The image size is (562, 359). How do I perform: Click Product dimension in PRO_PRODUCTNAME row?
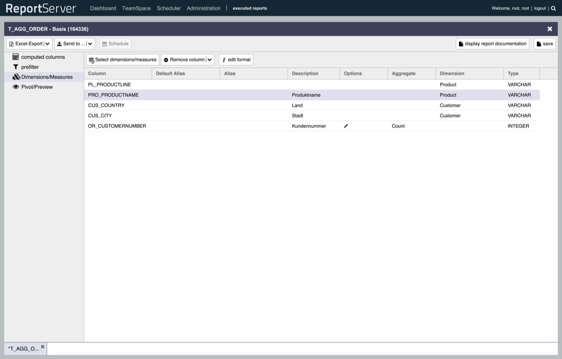click(x=448, y=95)
